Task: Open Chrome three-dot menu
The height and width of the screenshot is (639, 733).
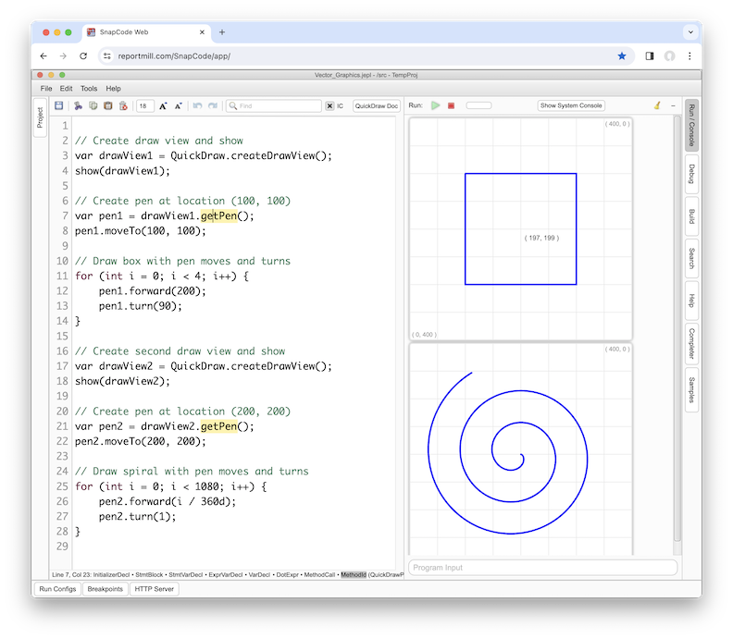Action: click(x=690, y=56)
